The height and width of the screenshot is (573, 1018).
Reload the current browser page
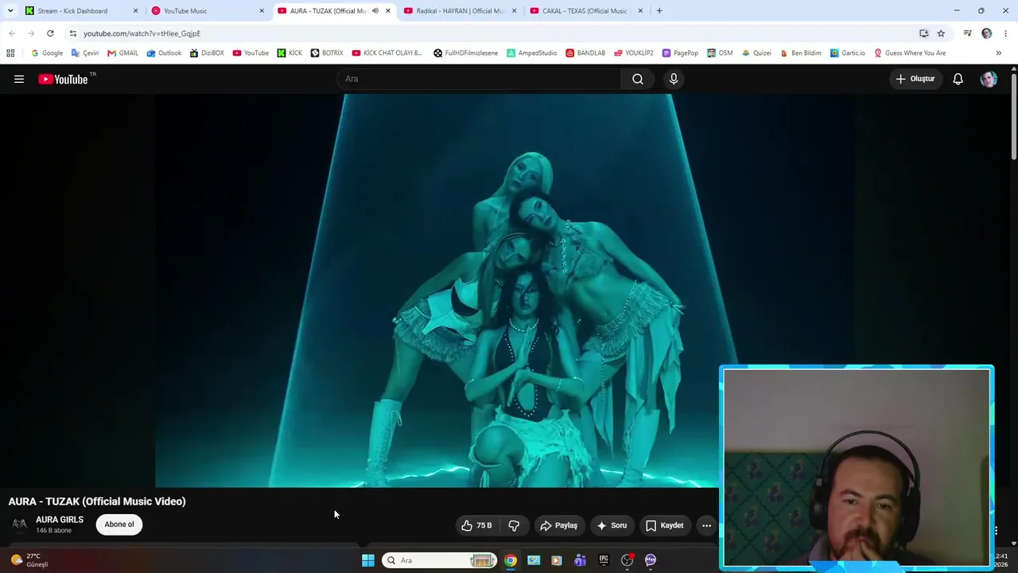[x=50, y=33]
